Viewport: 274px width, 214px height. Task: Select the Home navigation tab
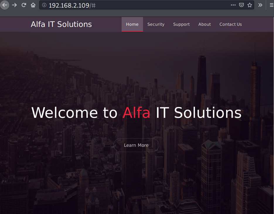click(132, 24)
